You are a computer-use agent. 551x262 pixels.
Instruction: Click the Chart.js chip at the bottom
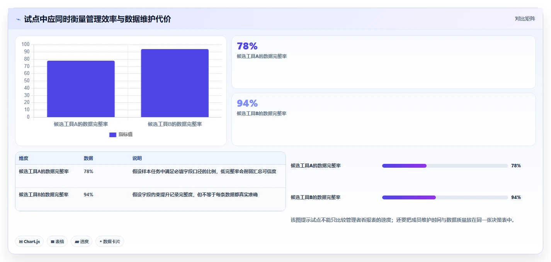point(29,242)
